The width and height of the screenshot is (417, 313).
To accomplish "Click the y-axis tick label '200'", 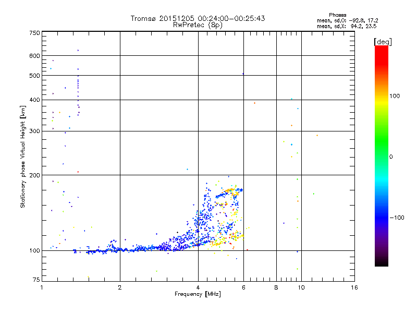I will click(x=34, y=175).
